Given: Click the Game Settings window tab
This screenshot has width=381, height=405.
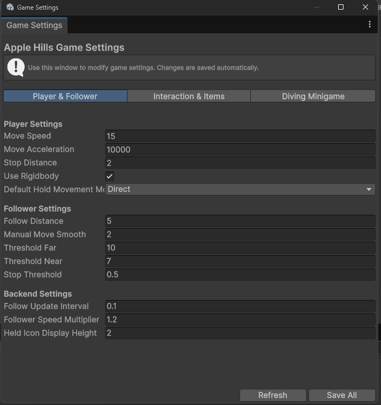Looking at the screenshot, I should point(34,25).
